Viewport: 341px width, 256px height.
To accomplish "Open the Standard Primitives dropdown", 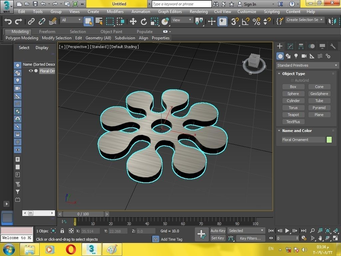I will [307, 65].
